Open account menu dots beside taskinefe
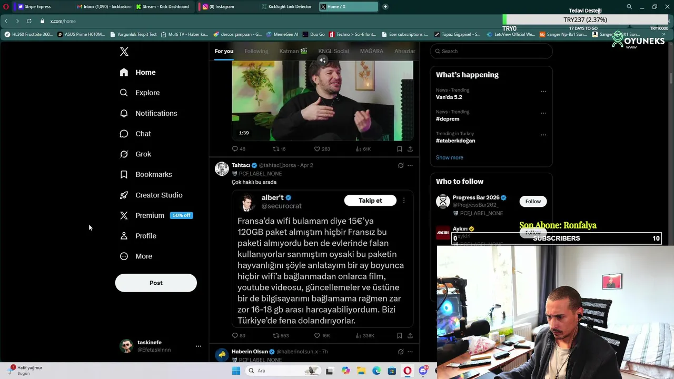The width and height of the screenshot is (674, 379). tap(198, 346)
